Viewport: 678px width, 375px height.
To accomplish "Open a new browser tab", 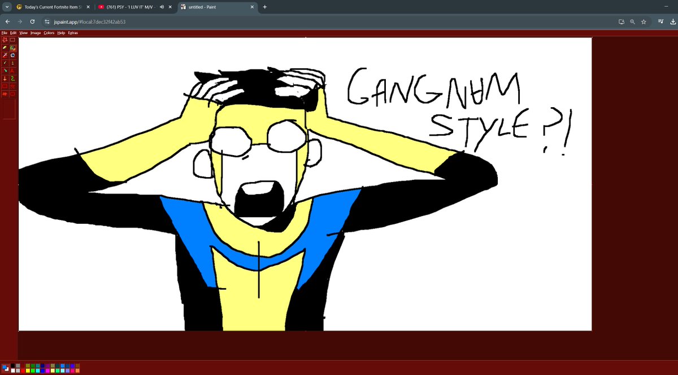I will pyautogui.click(x=264, y=7).
